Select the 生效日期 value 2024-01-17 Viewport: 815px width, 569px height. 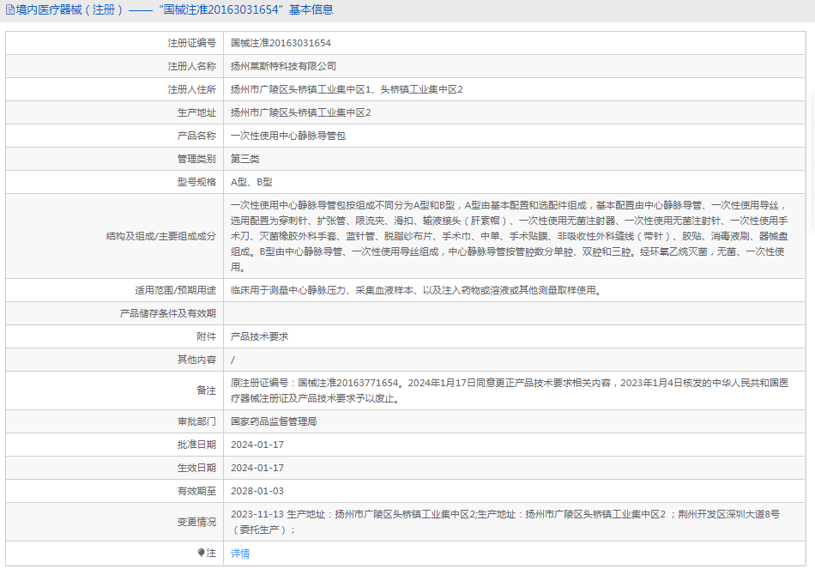(x=257, y=468)
